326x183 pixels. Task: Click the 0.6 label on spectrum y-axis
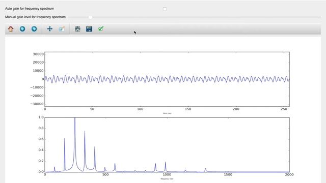pyautogui.click(x=41, y=139)
